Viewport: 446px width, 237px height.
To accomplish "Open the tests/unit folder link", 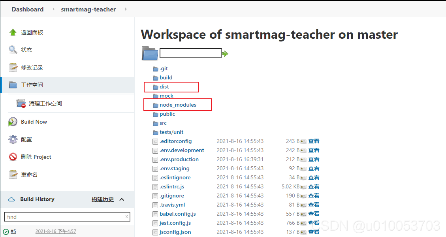I will click(x=171, y=132).
